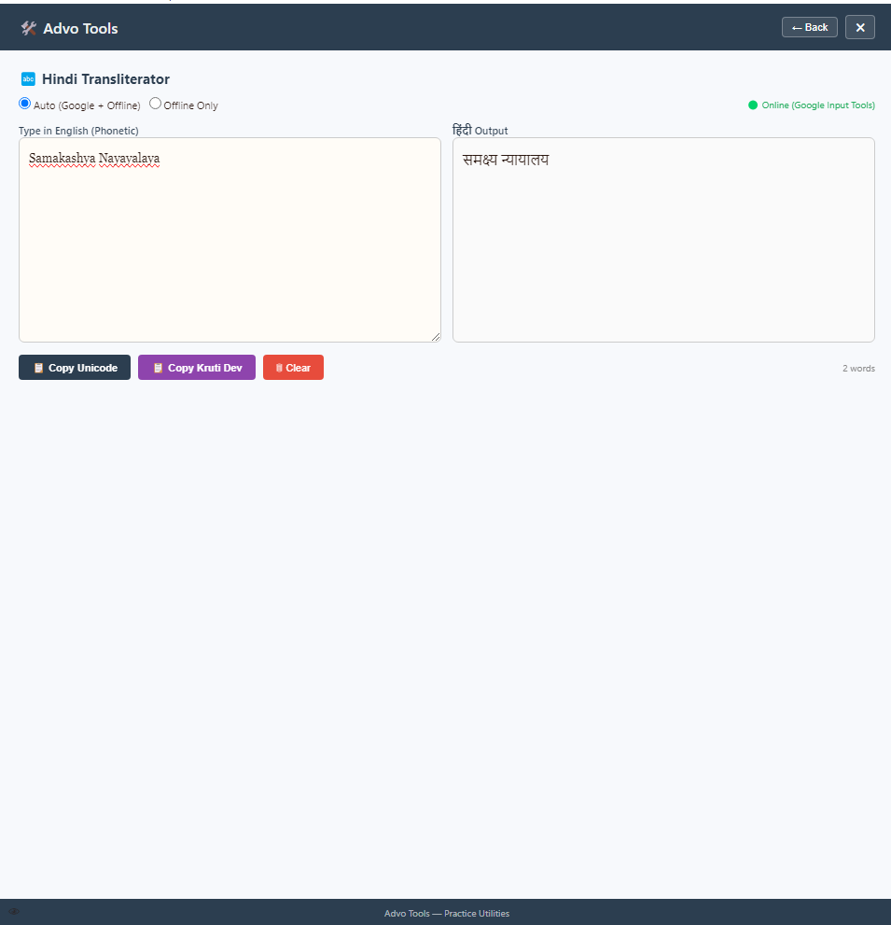Go back using the Back button
The image size is (891, 925).
coord(810,27)
